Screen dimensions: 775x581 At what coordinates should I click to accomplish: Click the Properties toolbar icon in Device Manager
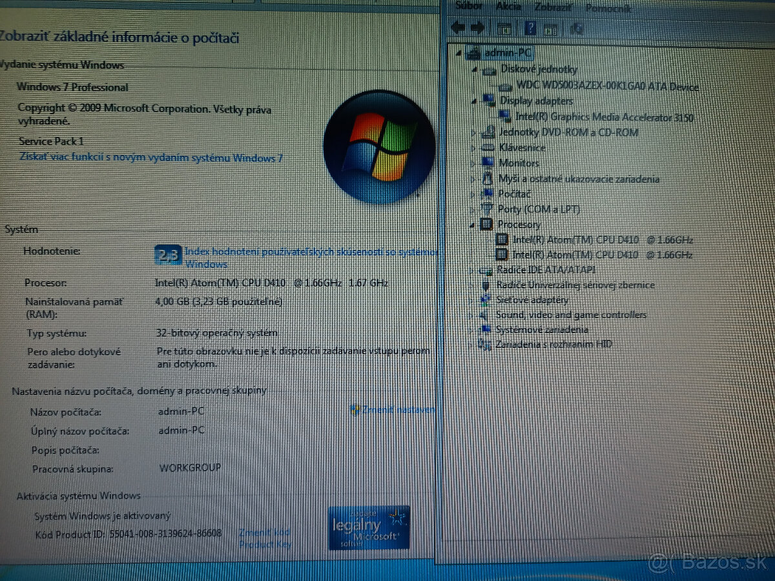tap(506, 28)
